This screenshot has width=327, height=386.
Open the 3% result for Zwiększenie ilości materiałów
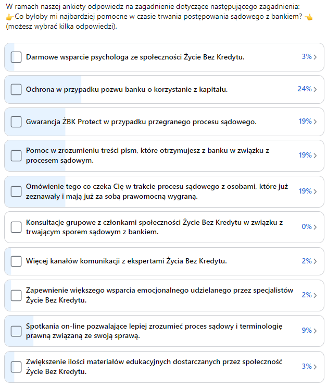coord(309,367)
